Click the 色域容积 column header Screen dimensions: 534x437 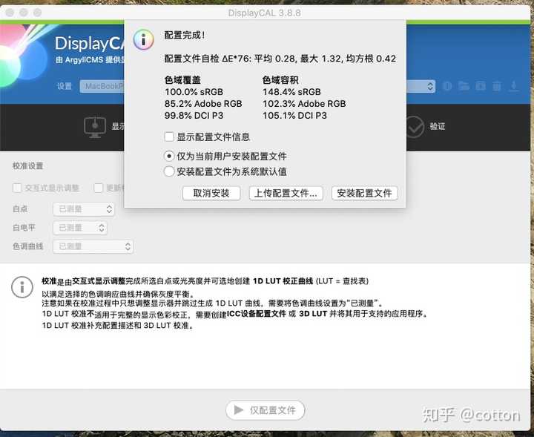(280, 80)
